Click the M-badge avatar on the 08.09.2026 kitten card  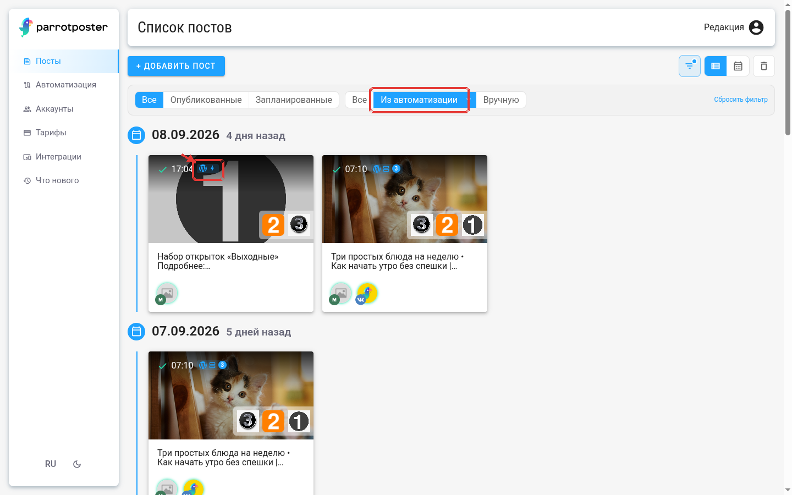[340, 293]
